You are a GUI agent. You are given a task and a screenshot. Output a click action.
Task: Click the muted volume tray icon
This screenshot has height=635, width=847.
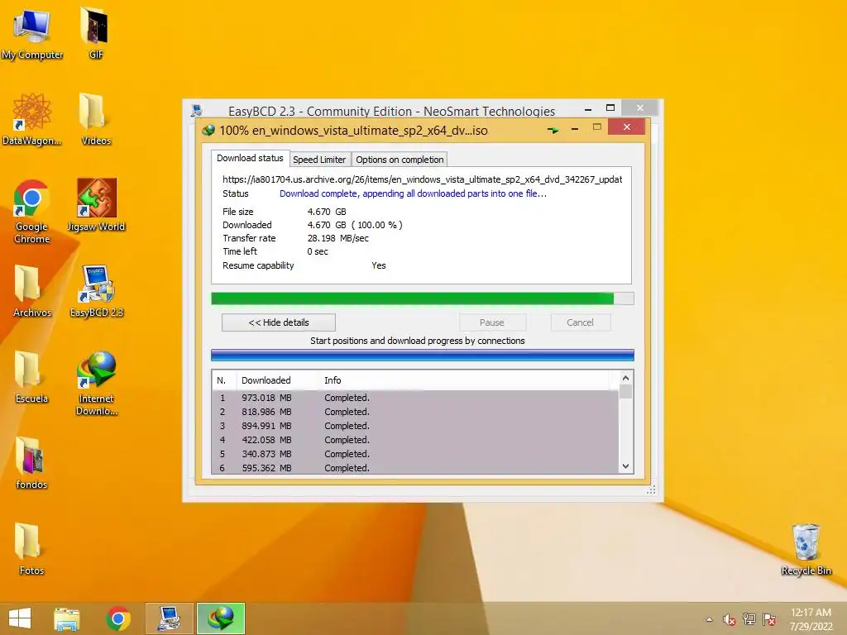730,619
